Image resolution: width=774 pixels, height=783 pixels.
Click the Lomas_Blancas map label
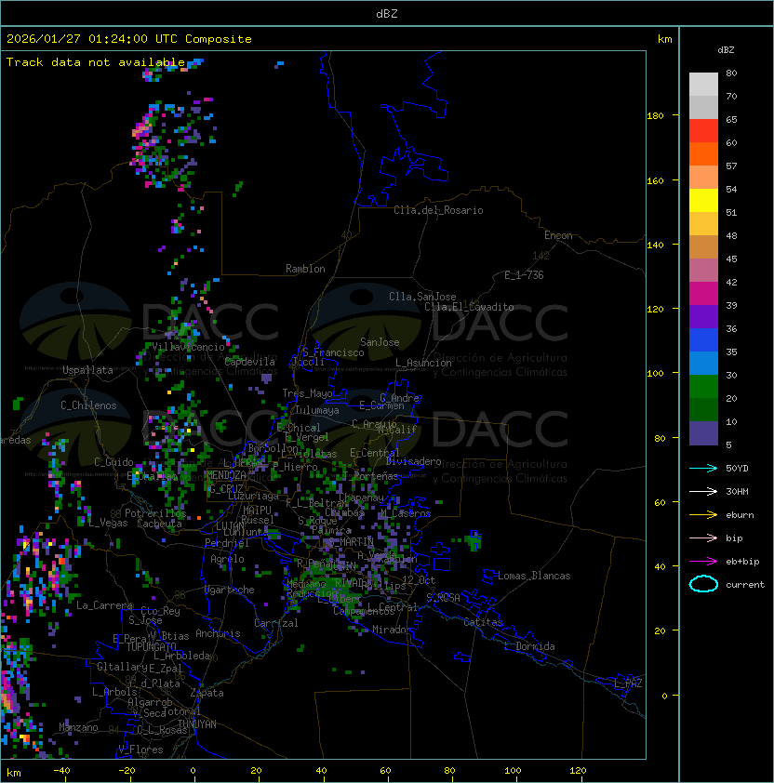pos(533,576)
